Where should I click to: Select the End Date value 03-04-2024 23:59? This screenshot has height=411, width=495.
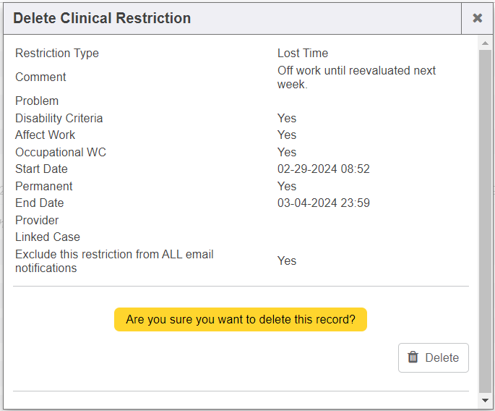pos(324,203)
